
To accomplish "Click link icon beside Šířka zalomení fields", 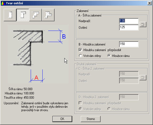I will (x=143, y=24).
